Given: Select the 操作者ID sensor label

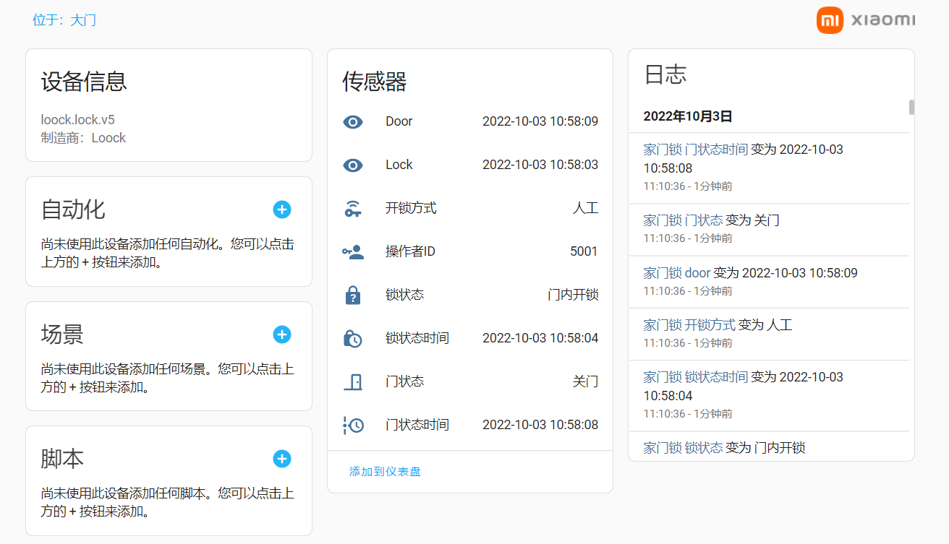Looking at the screenshot, I should [x=410, y=251].
